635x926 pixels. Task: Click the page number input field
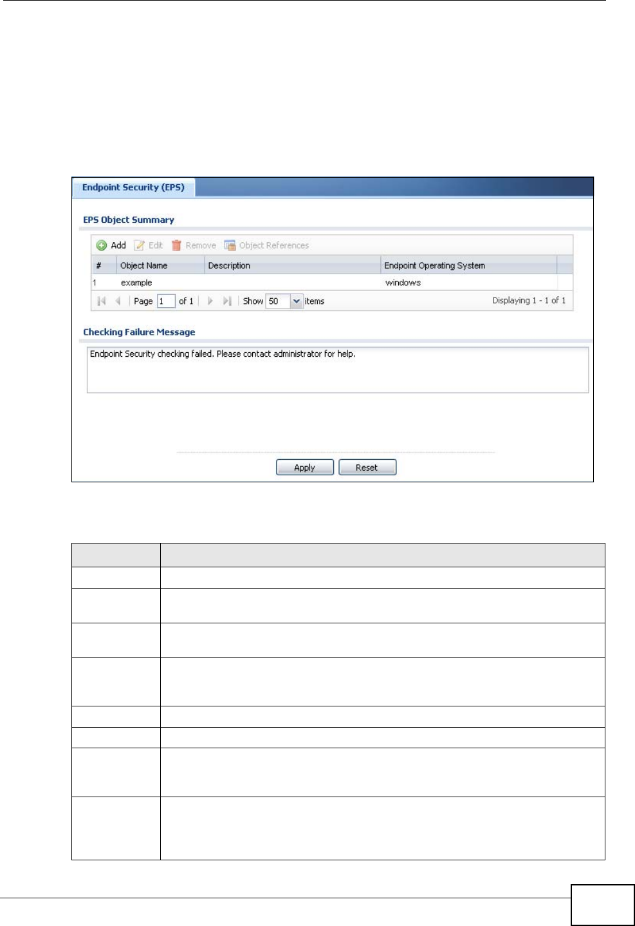tap(166, 301)
